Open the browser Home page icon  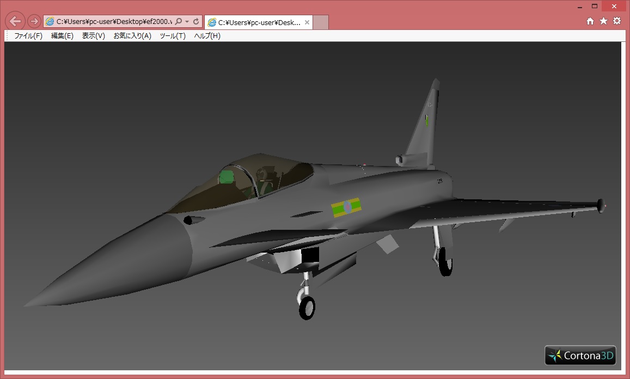[x=590, y=21]
